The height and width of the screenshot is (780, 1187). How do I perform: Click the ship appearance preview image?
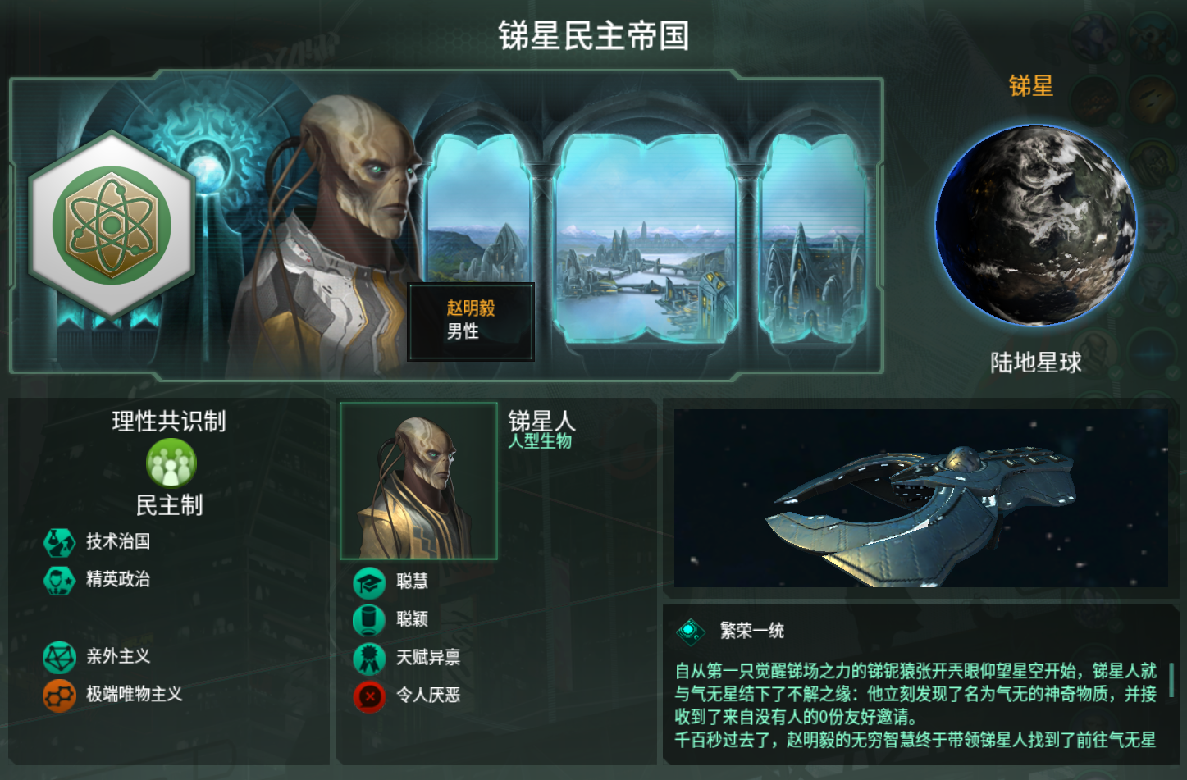pos(920,498)
